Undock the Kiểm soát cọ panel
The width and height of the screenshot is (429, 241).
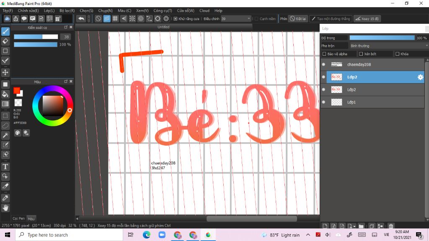[66, 27]
